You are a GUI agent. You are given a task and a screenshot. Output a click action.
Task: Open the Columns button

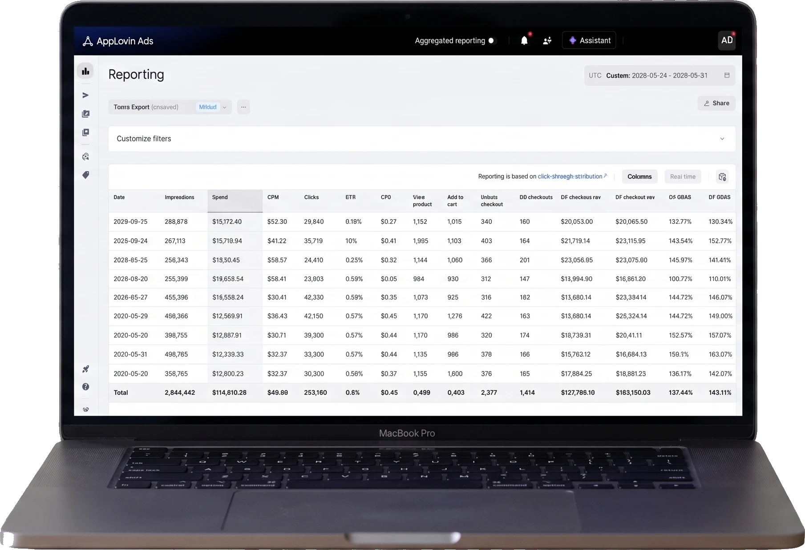[639, 177]
